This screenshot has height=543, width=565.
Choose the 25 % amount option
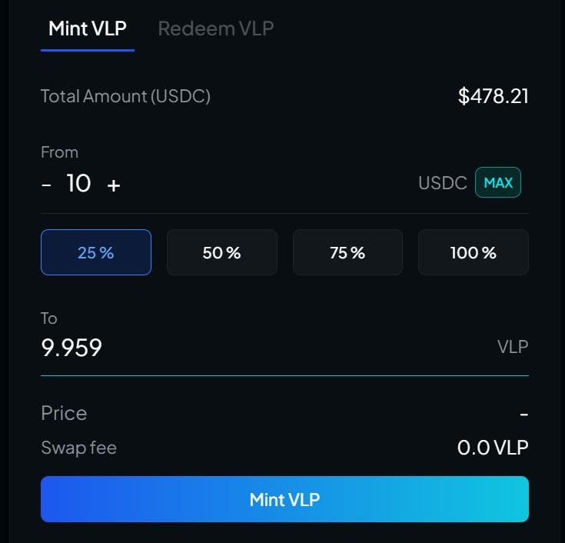tap(96, 252)
